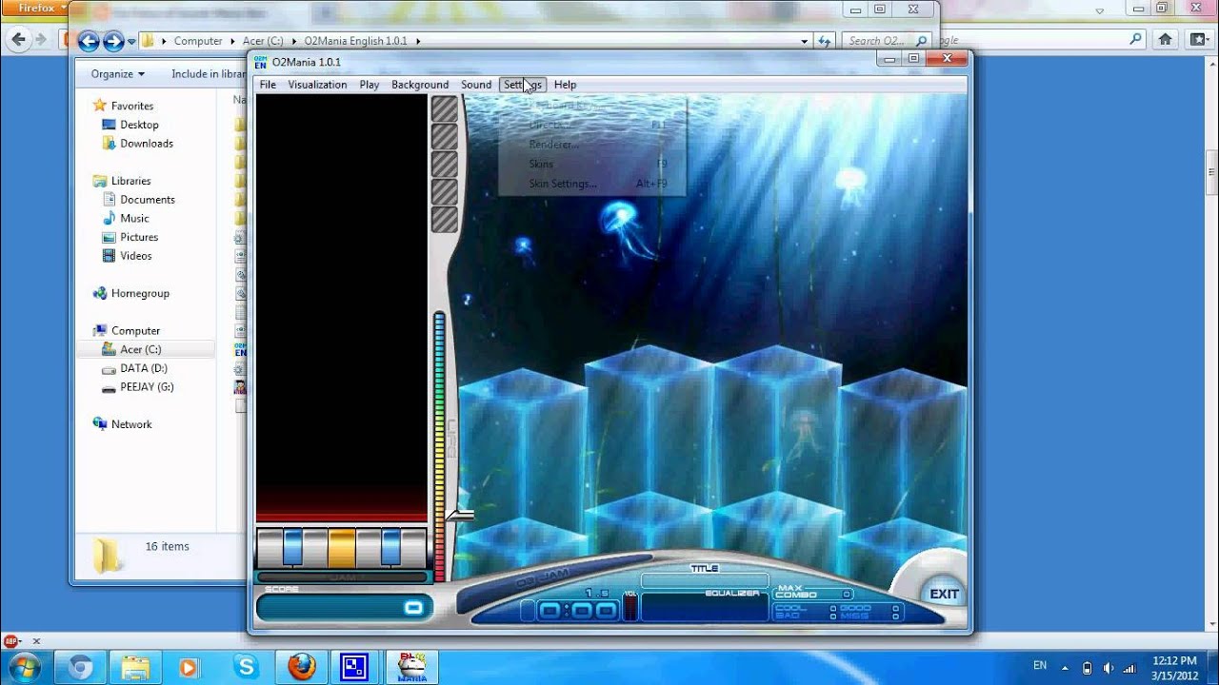Choose Renderer... in Settings menu

click(x=554, y=145)
